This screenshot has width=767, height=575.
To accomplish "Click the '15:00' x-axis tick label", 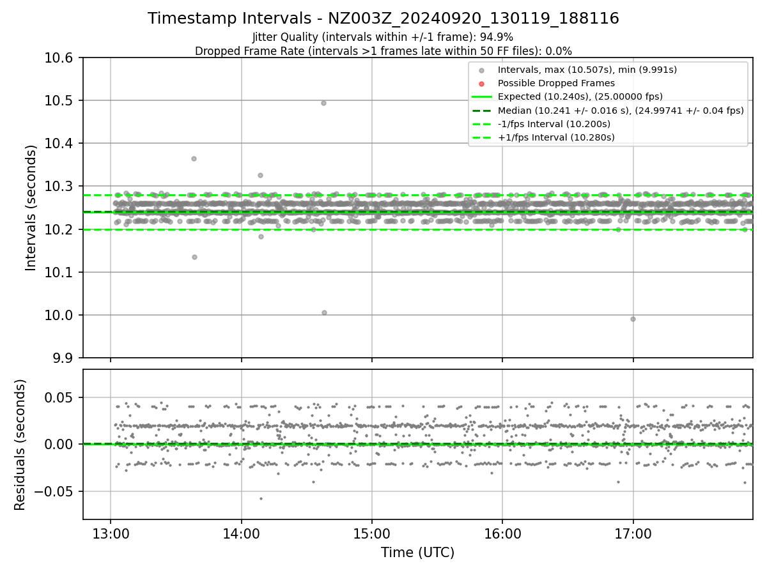I will tap(371, 533).
